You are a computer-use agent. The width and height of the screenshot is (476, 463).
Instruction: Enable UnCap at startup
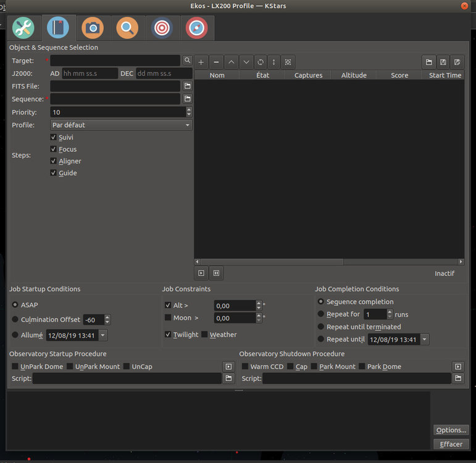pyautogui.click(x=127, y=366)
